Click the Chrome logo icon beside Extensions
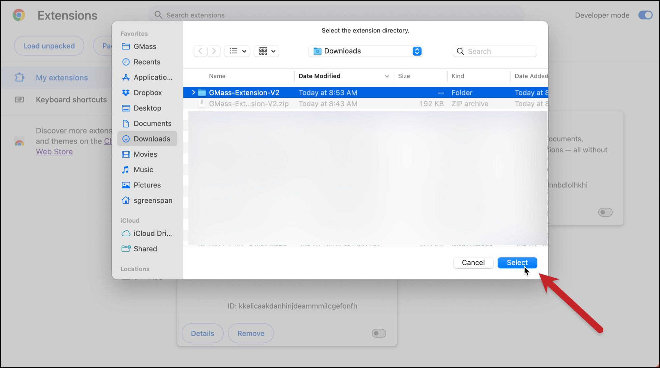The height and width of the screenshot is (368, 660). point(19,15)
